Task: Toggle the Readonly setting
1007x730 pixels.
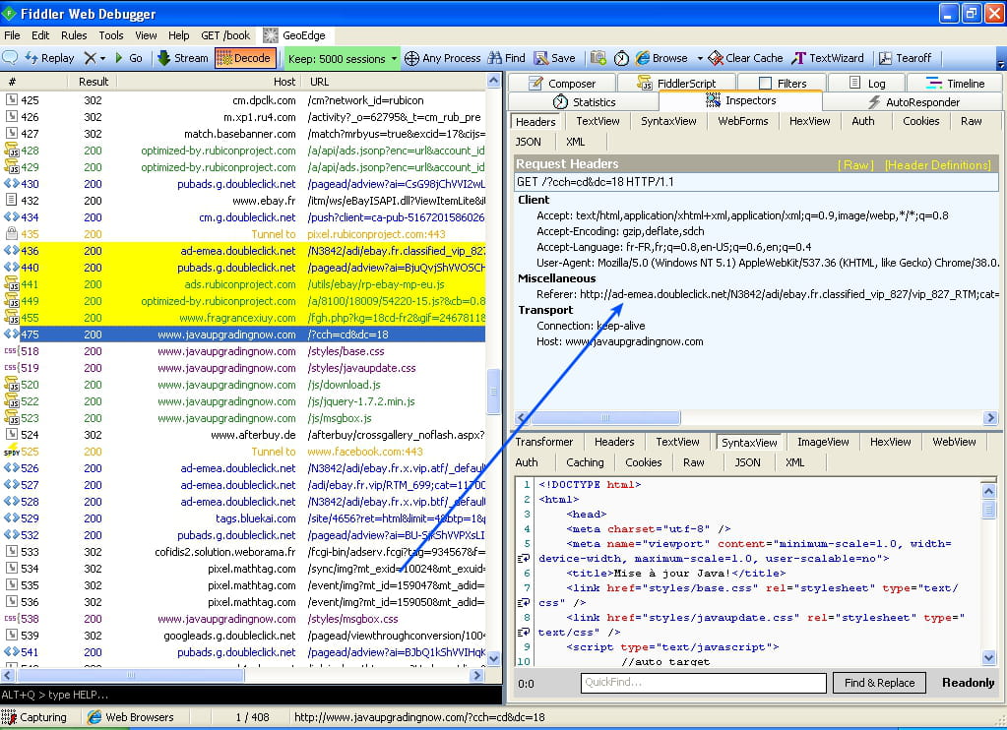Action: point(968,683)
